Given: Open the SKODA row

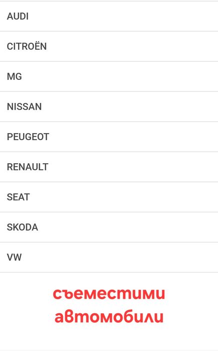Looking at the screenshot, I should (x=109, y=227).
